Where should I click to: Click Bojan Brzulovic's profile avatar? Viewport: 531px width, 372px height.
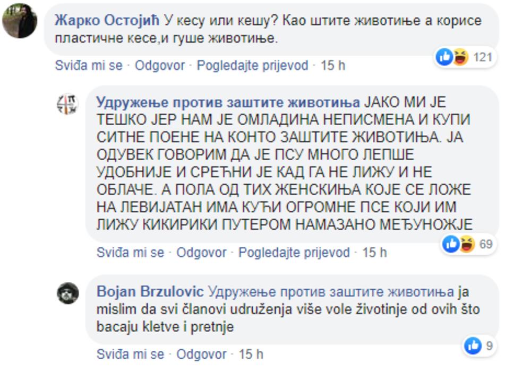click(x=68, y=293)
